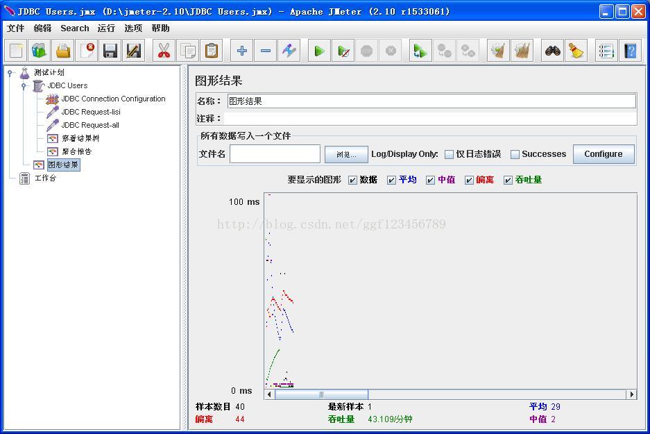Click the 浏览... browse button
The image size is (650, 434).
tap(346, 154)
